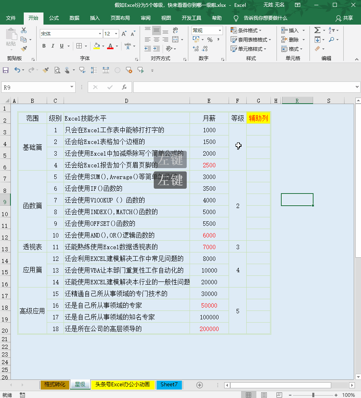Image resolution: width=361 pixels, height=398 pixels.
Task: Click the Fill down icon
Action: click(x=318, y=40)
